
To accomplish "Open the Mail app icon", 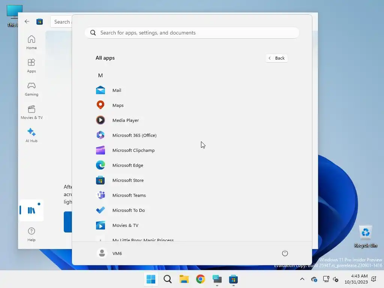I will tap(100, 90).
